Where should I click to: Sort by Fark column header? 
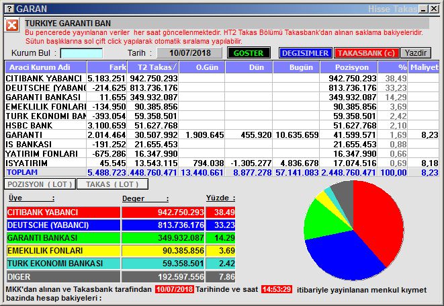(107, 67)
